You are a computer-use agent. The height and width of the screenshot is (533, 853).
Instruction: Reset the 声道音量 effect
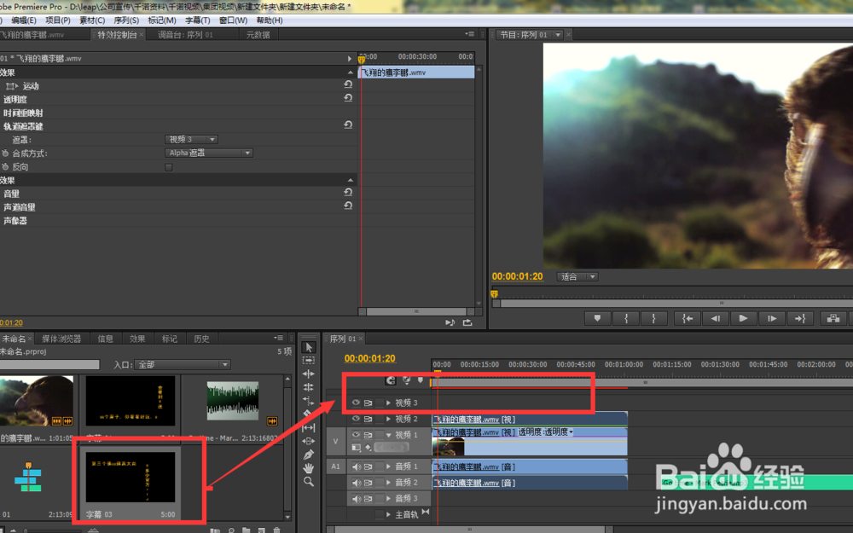tap(348, 206)
